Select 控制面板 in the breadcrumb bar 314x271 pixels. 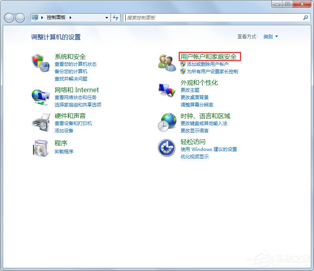pyautogui.click(x=56, y=17)
